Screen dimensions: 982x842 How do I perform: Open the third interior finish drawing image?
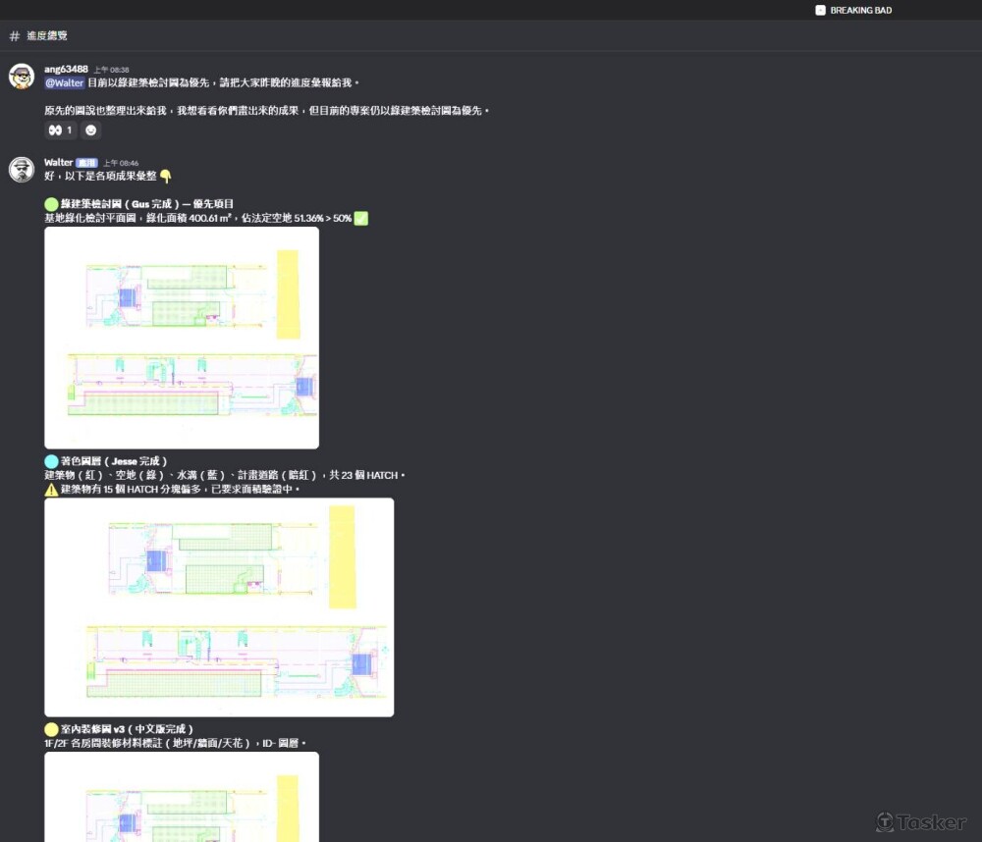coord(182,796)
